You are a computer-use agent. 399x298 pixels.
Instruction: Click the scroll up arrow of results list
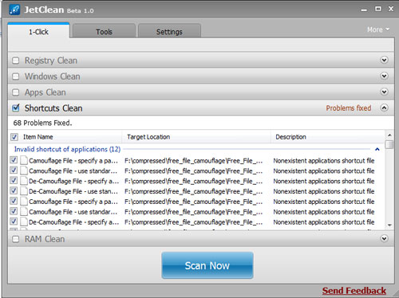tap(389, 135)
